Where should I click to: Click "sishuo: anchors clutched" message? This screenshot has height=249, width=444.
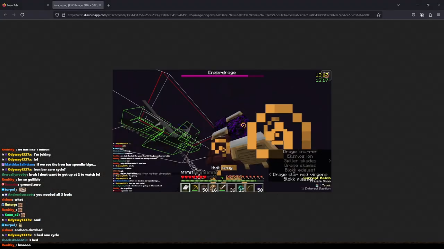coord(22,230)
